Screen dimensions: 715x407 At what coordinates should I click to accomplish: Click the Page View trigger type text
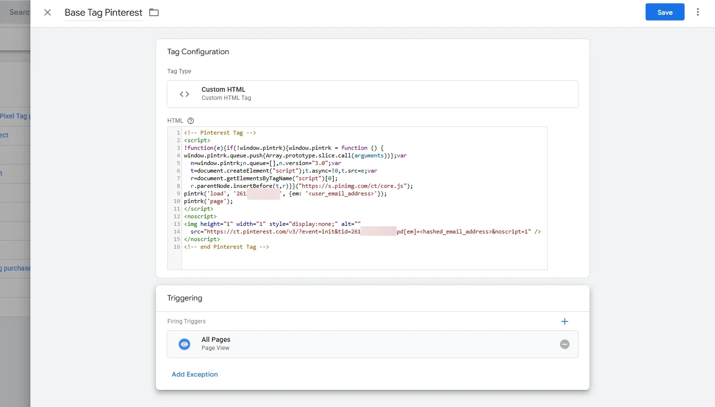point(215,348)
